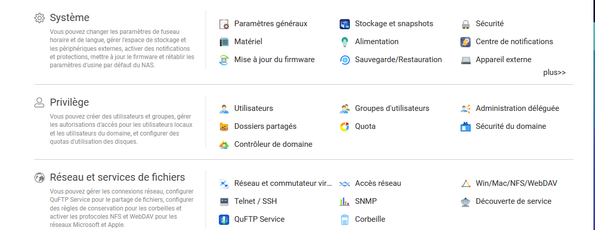Click the Centre de notifications icon
The width and height of the screenshot is (595, 230).
[x=466, y=42]
